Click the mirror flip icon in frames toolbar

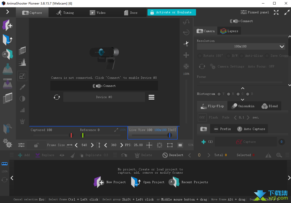tap(268, 155)
